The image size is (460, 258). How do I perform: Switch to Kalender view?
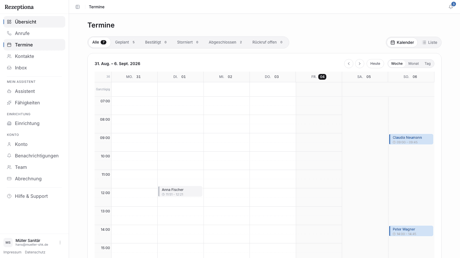pyautogui.click(x=402, y=42)
